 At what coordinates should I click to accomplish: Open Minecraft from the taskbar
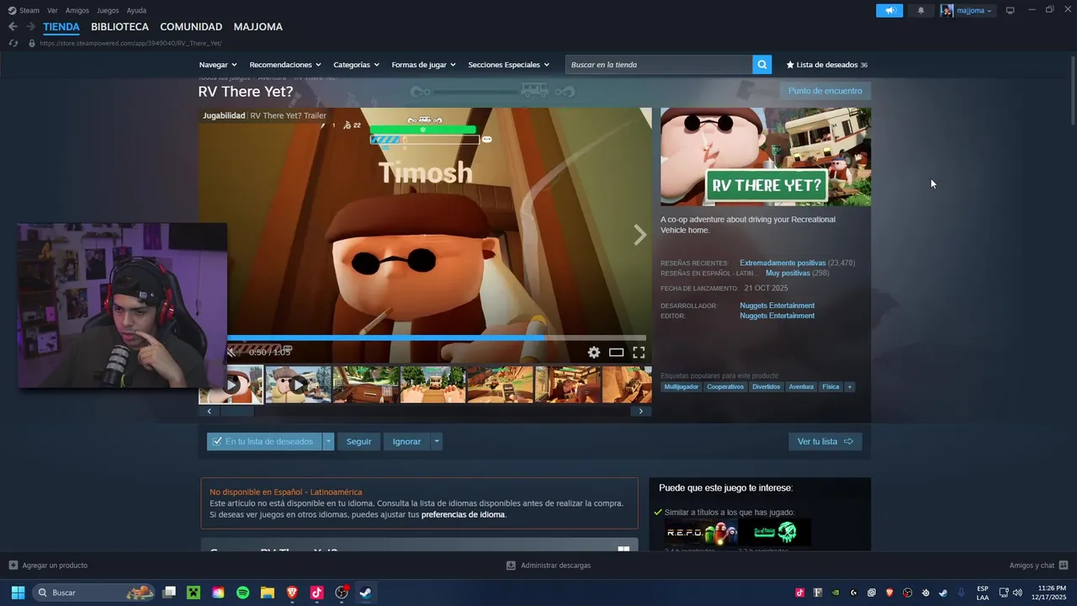[x=194, y=593]
